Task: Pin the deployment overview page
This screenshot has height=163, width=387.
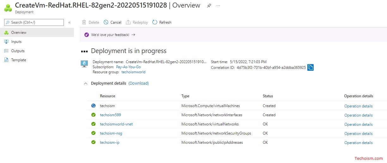Action: pos(209,6)
